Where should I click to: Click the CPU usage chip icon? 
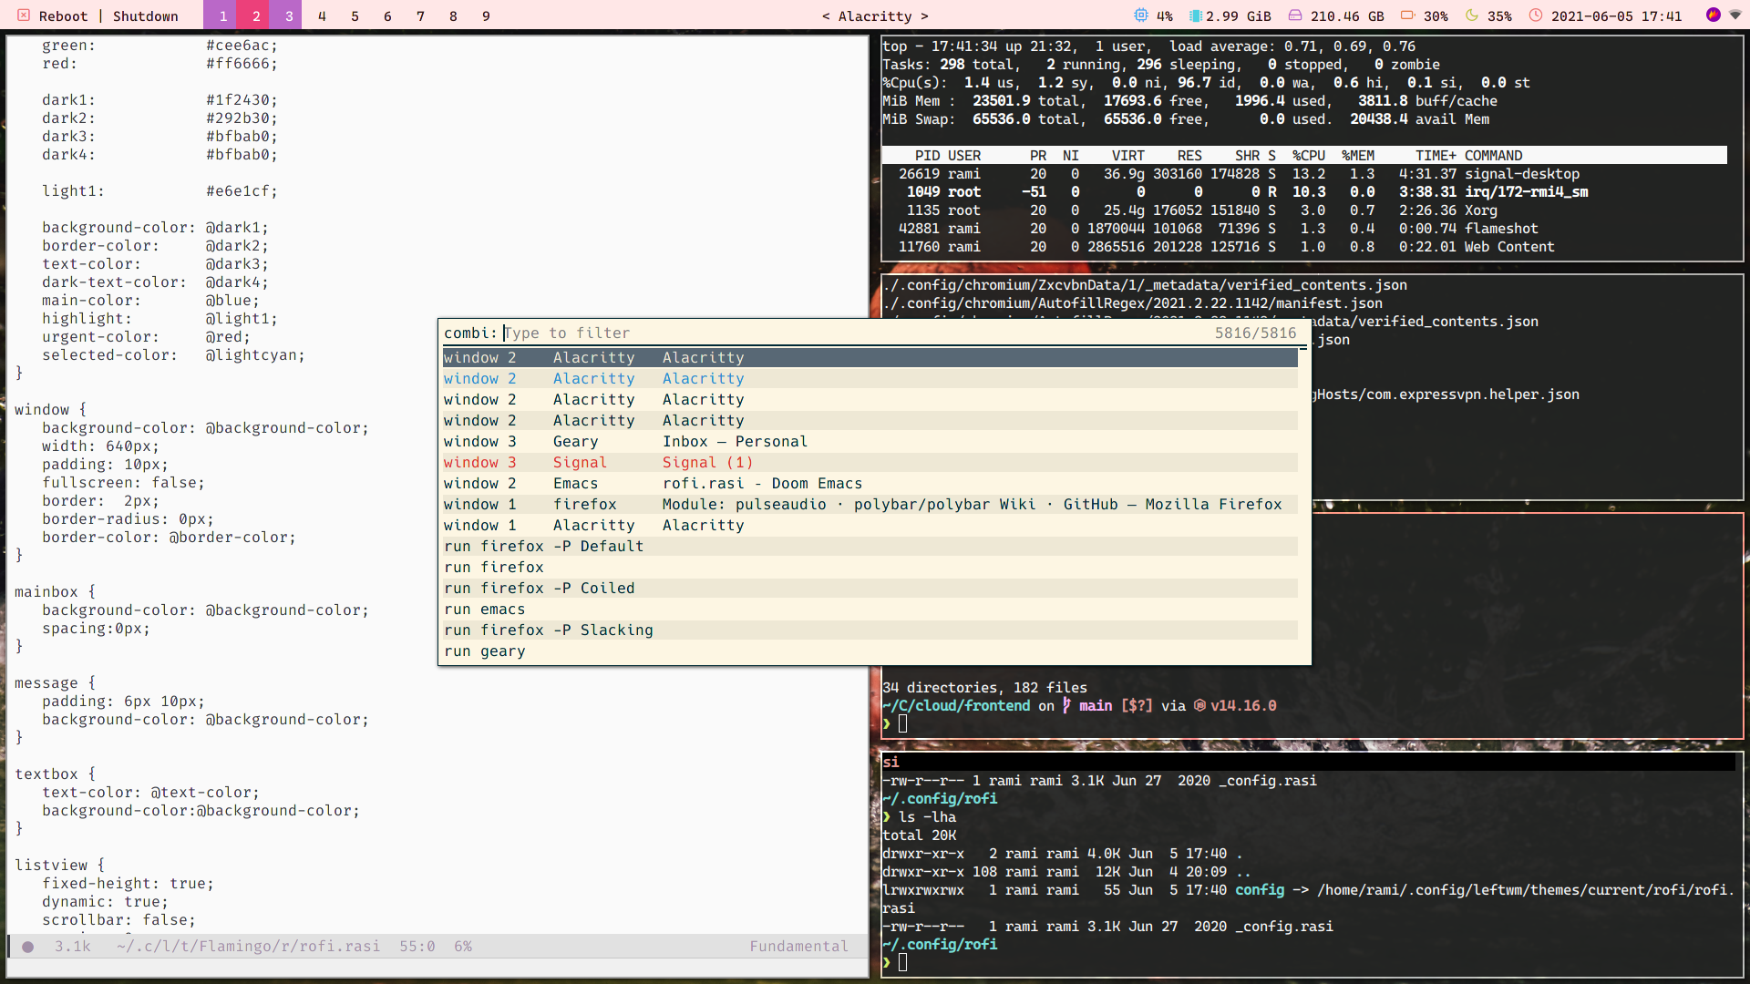pyautogui.click(x=1140, y=15)
